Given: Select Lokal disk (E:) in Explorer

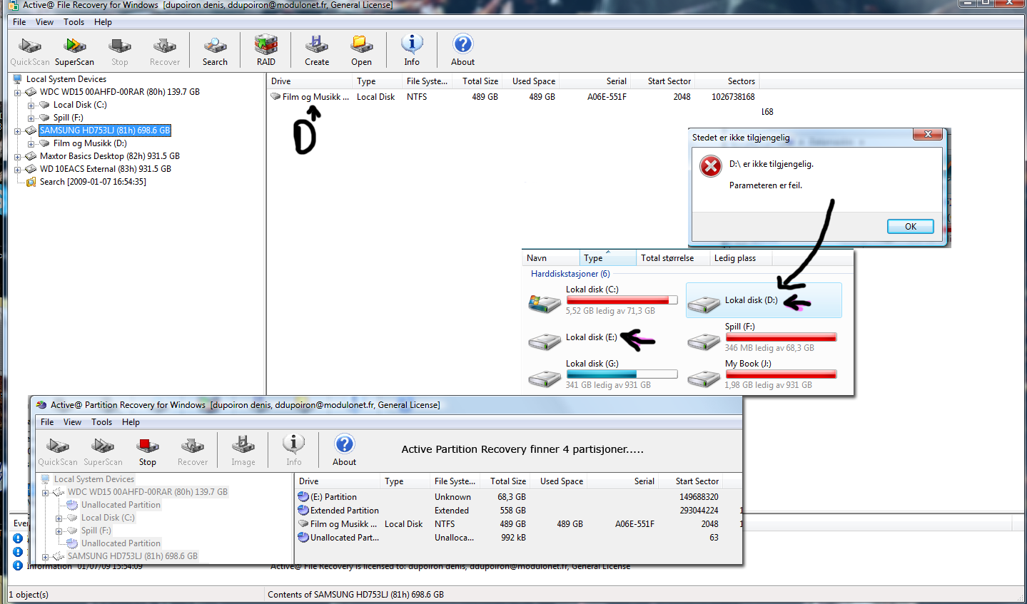Looking at the screenshot, I should (x=591, y=337).
